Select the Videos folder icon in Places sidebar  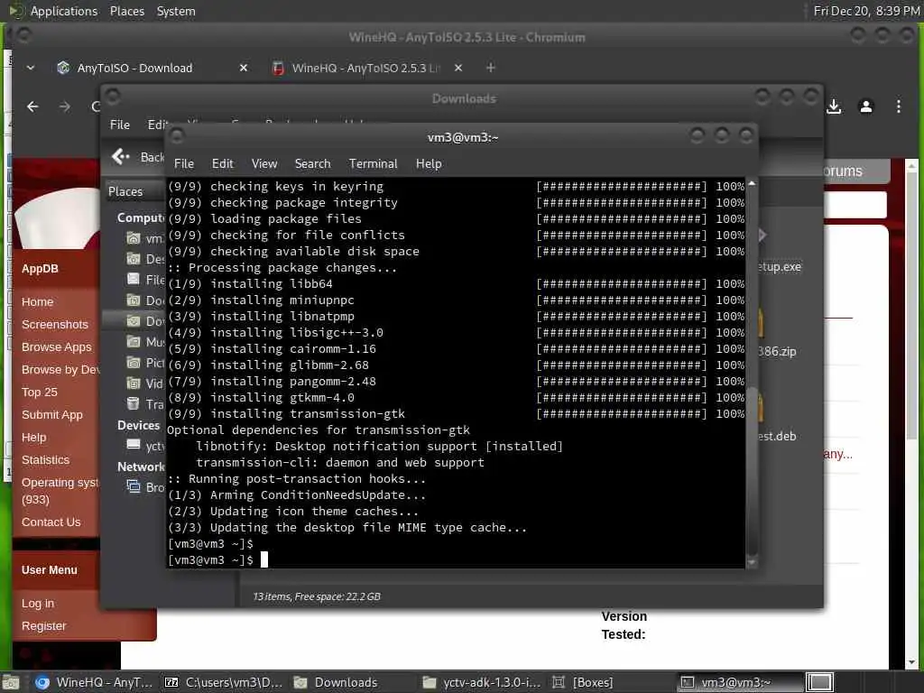pos(134,383)
